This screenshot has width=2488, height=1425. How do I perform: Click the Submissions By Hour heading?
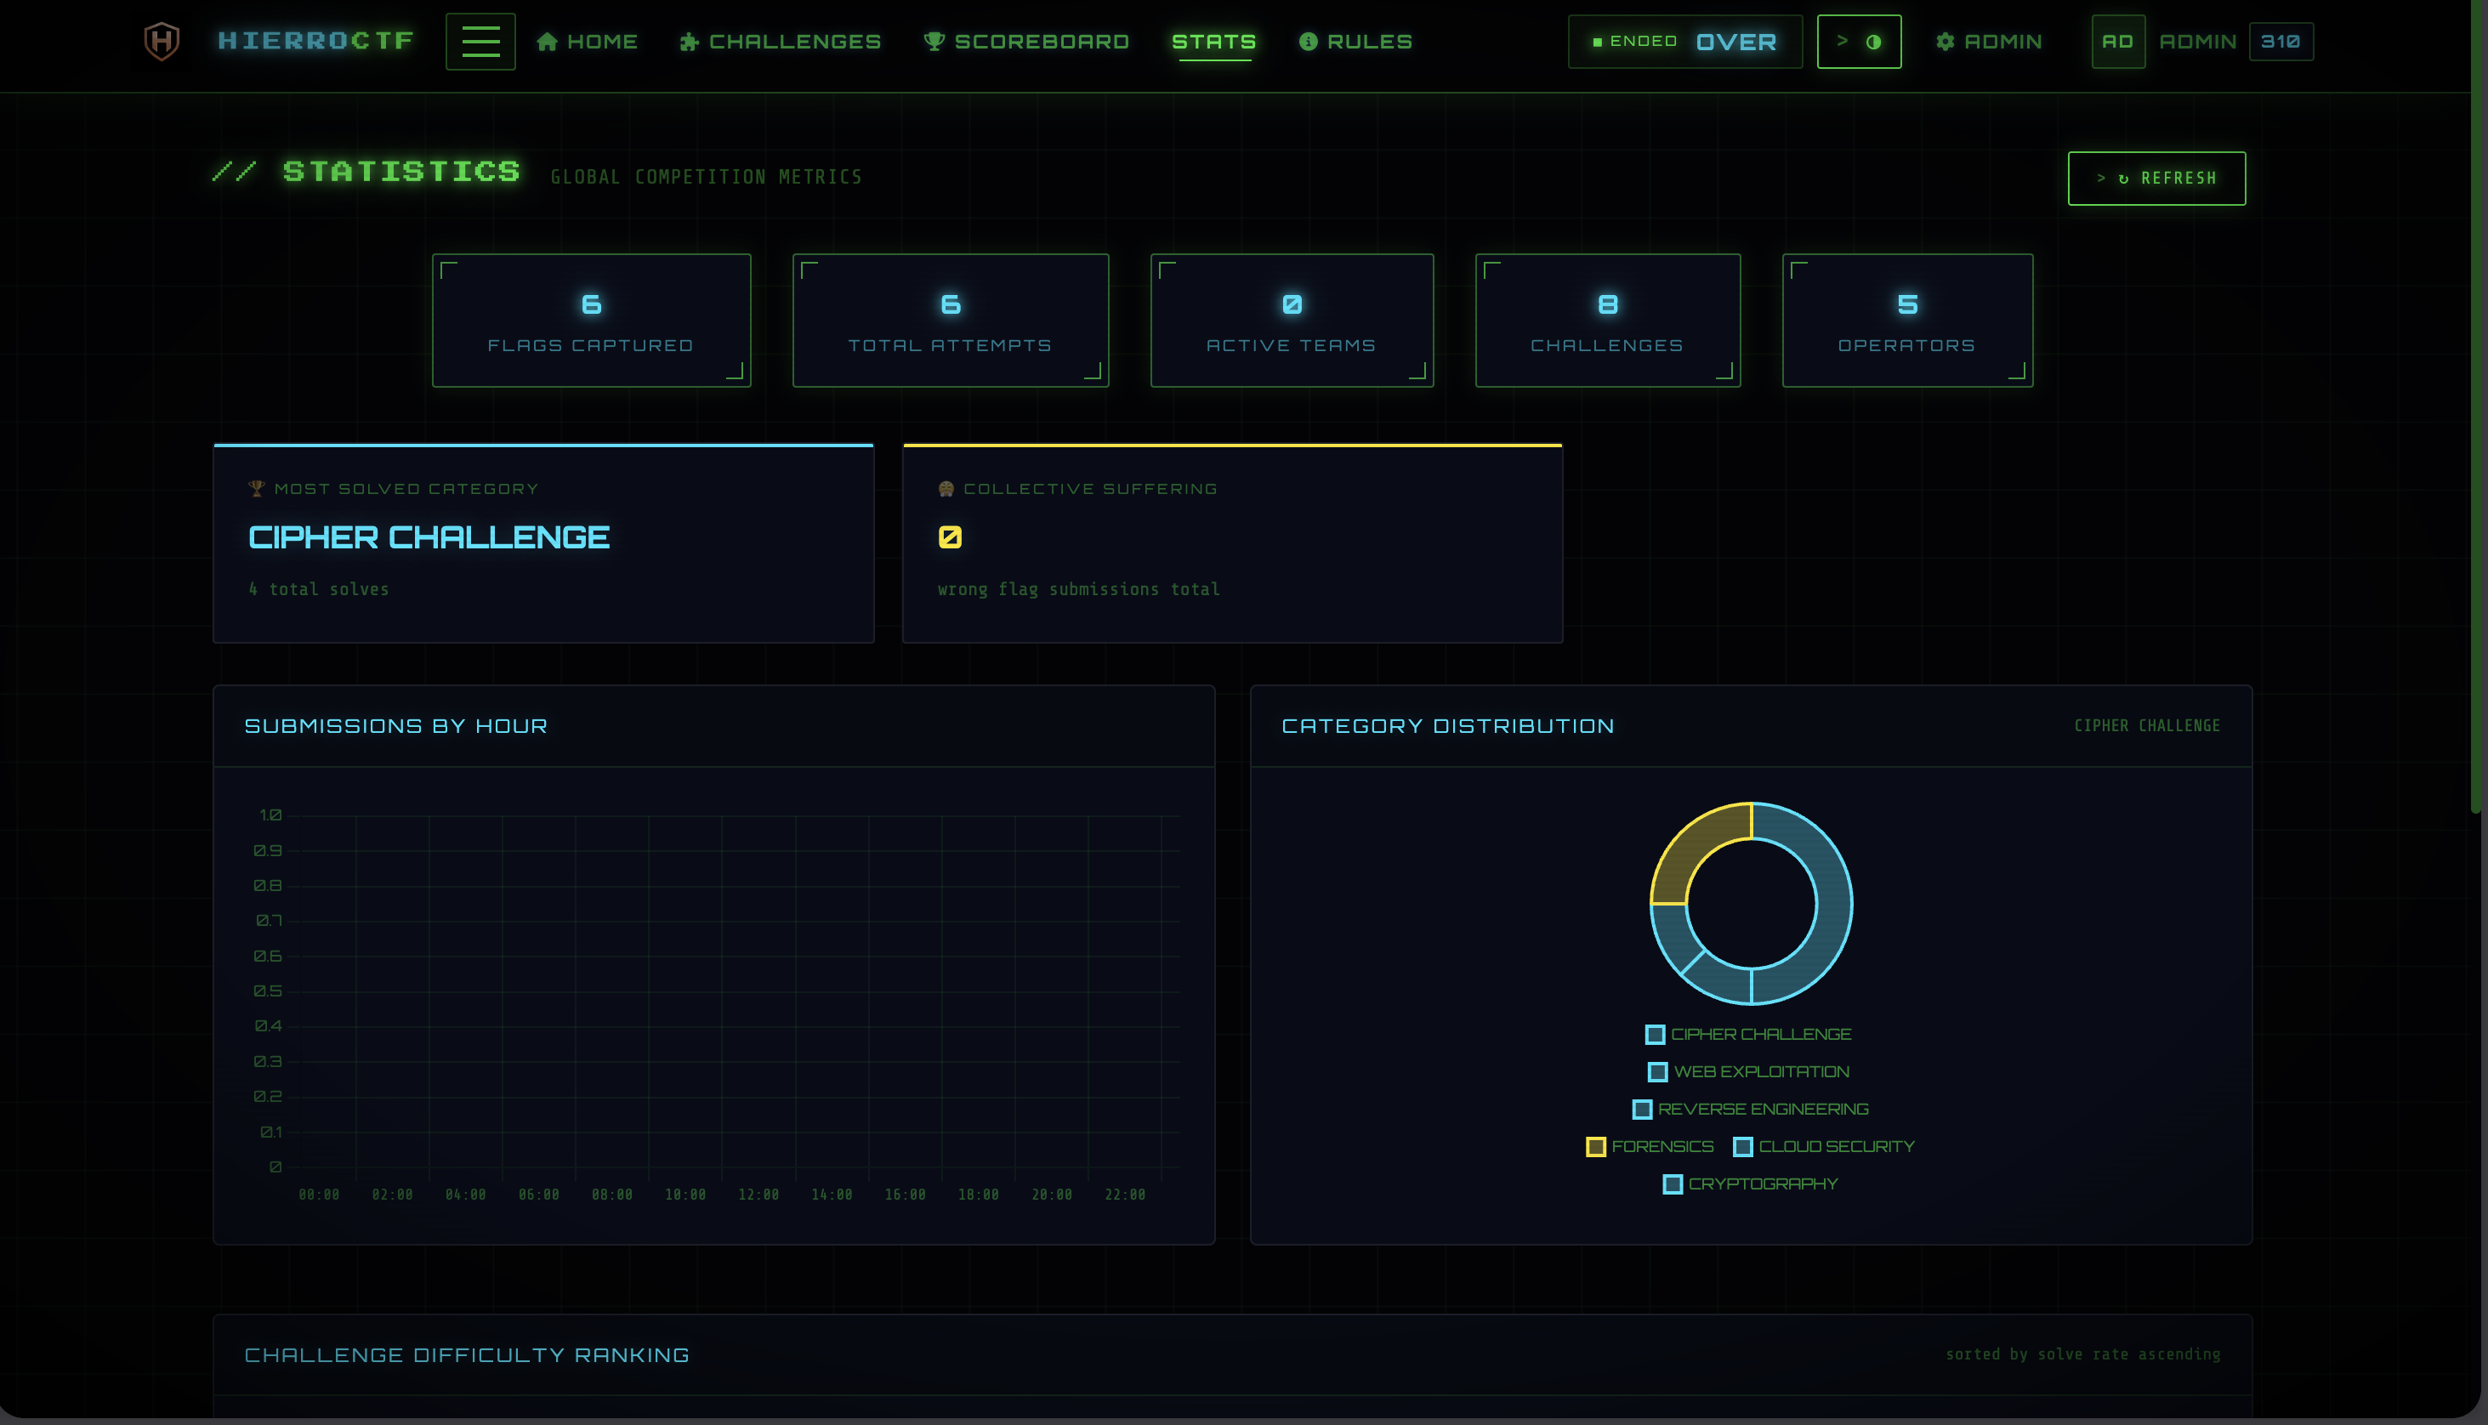[x=395, y=726]
